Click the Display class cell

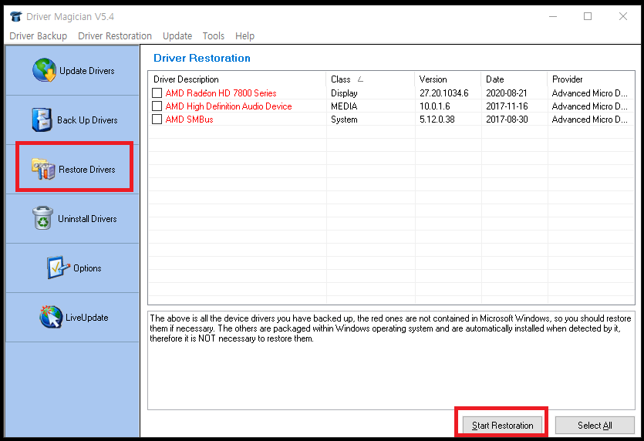(344, 93)
